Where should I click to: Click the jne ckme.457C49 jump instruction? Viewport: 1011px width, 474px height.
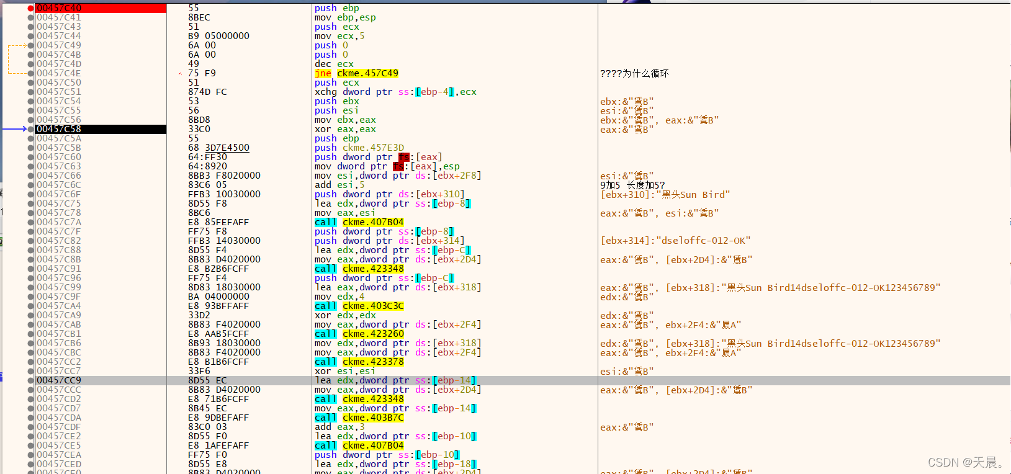pyautogui.click(x=356, y=73)
